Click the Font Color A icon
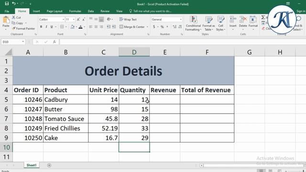Image resolution: width=306 pixels, height=172 pixels. (x=81, y=27)
